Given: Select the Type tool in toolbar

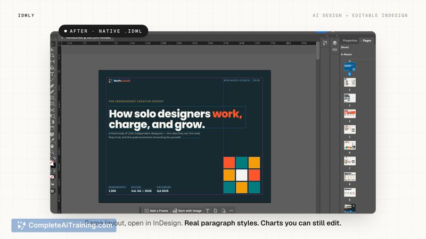Looking at the screenshot, I should pos(52,74).
